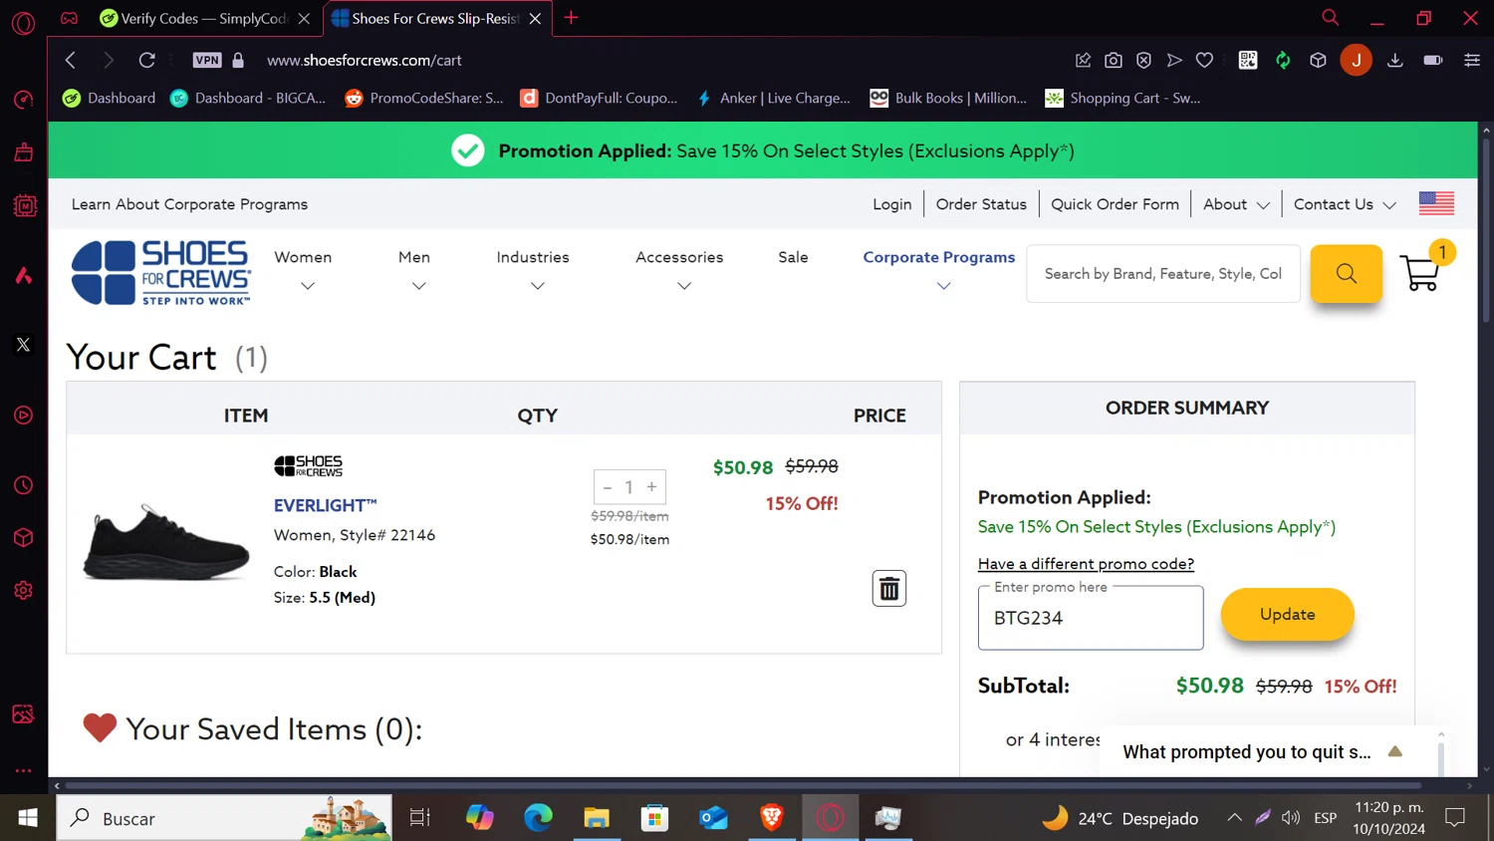Take a snapshot with camera icon
Image resolution: width=1494 pixels, height=841 pixels.
(1114, 60)
